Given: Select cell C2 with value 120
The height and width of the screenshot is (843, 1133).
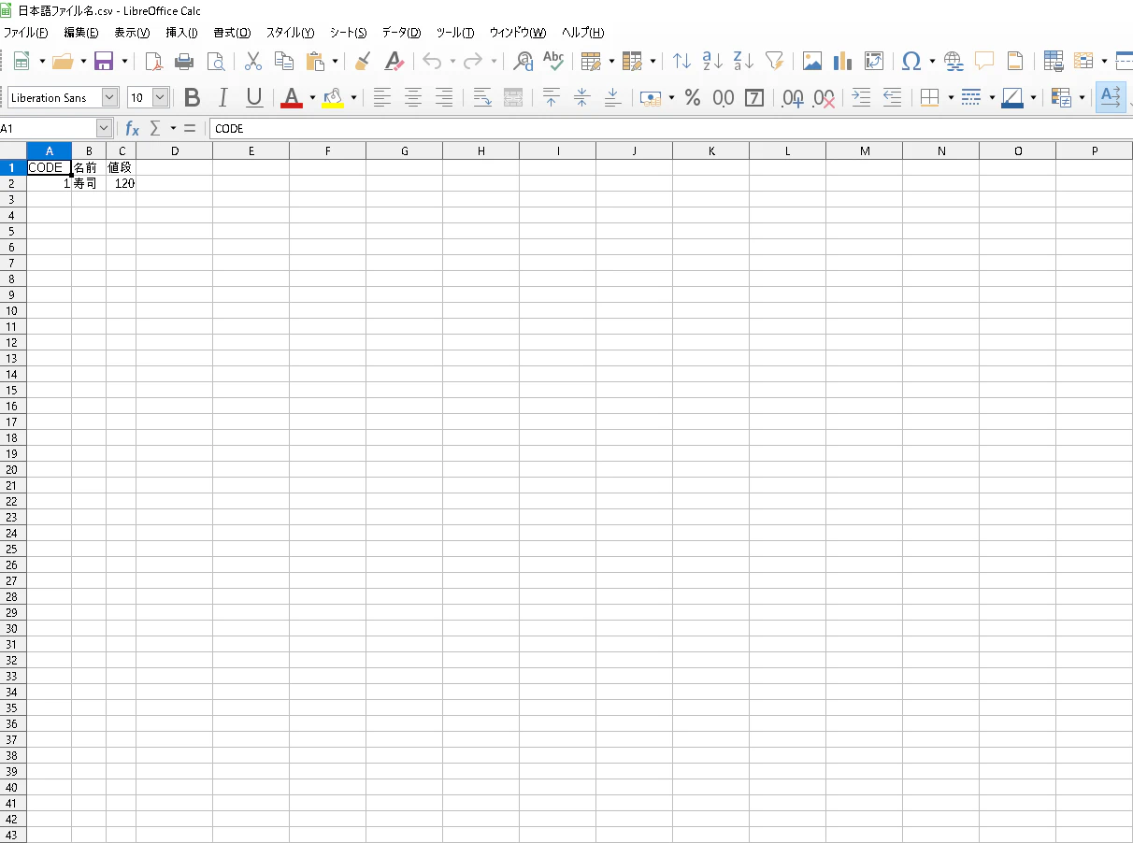Looking at the screenshot, I should coord(122,184).
